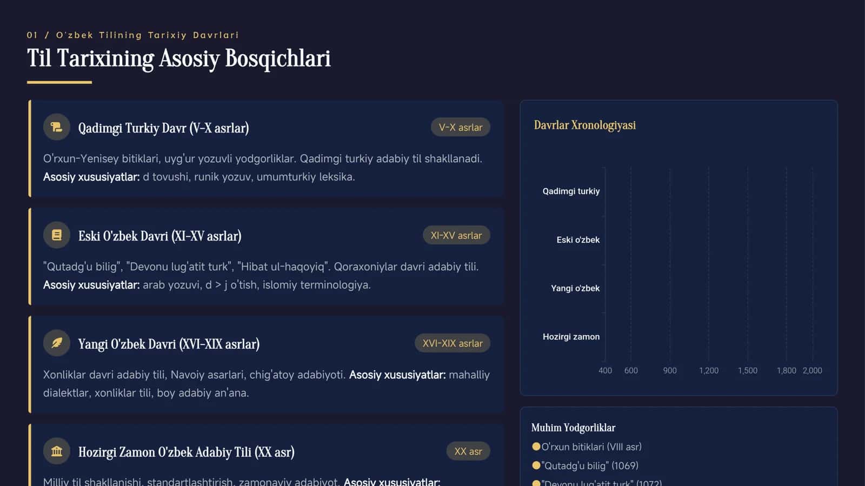Click the text O'rxun-Yenisey bitiklari, uyg'ur yozuvli yodgorliklar
865x486 pixels.
(169, 159)
